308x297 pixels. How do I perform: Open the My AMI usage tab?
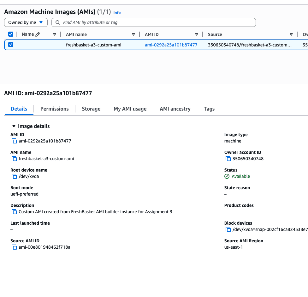[x=130, y=109]
